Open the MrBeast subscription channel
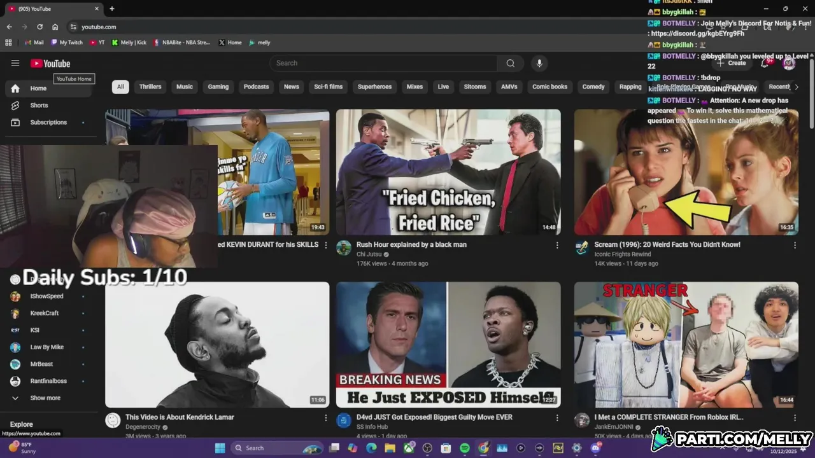Viewport: 815px width, 458px height. coord(48,364)
